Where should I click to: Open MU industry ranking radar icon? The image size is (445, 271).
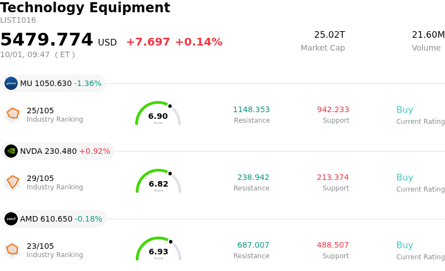[x=13, y=114]
